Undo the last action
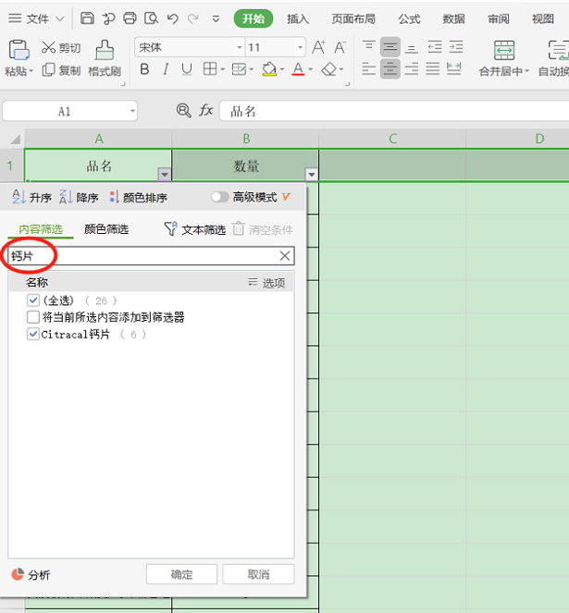This screenshot has height=613, width=569. 173,18
